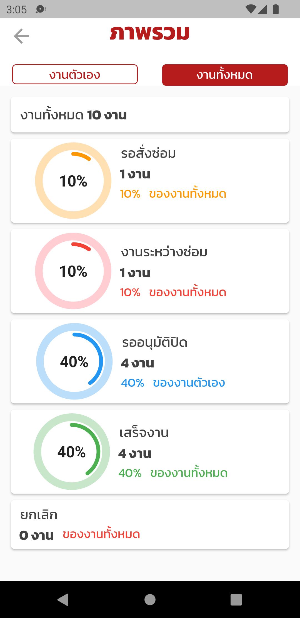Viewport: 300px width, 618px height.
Task: Select the งานทั้งหมด tab
Action: [x=225, y=75]
